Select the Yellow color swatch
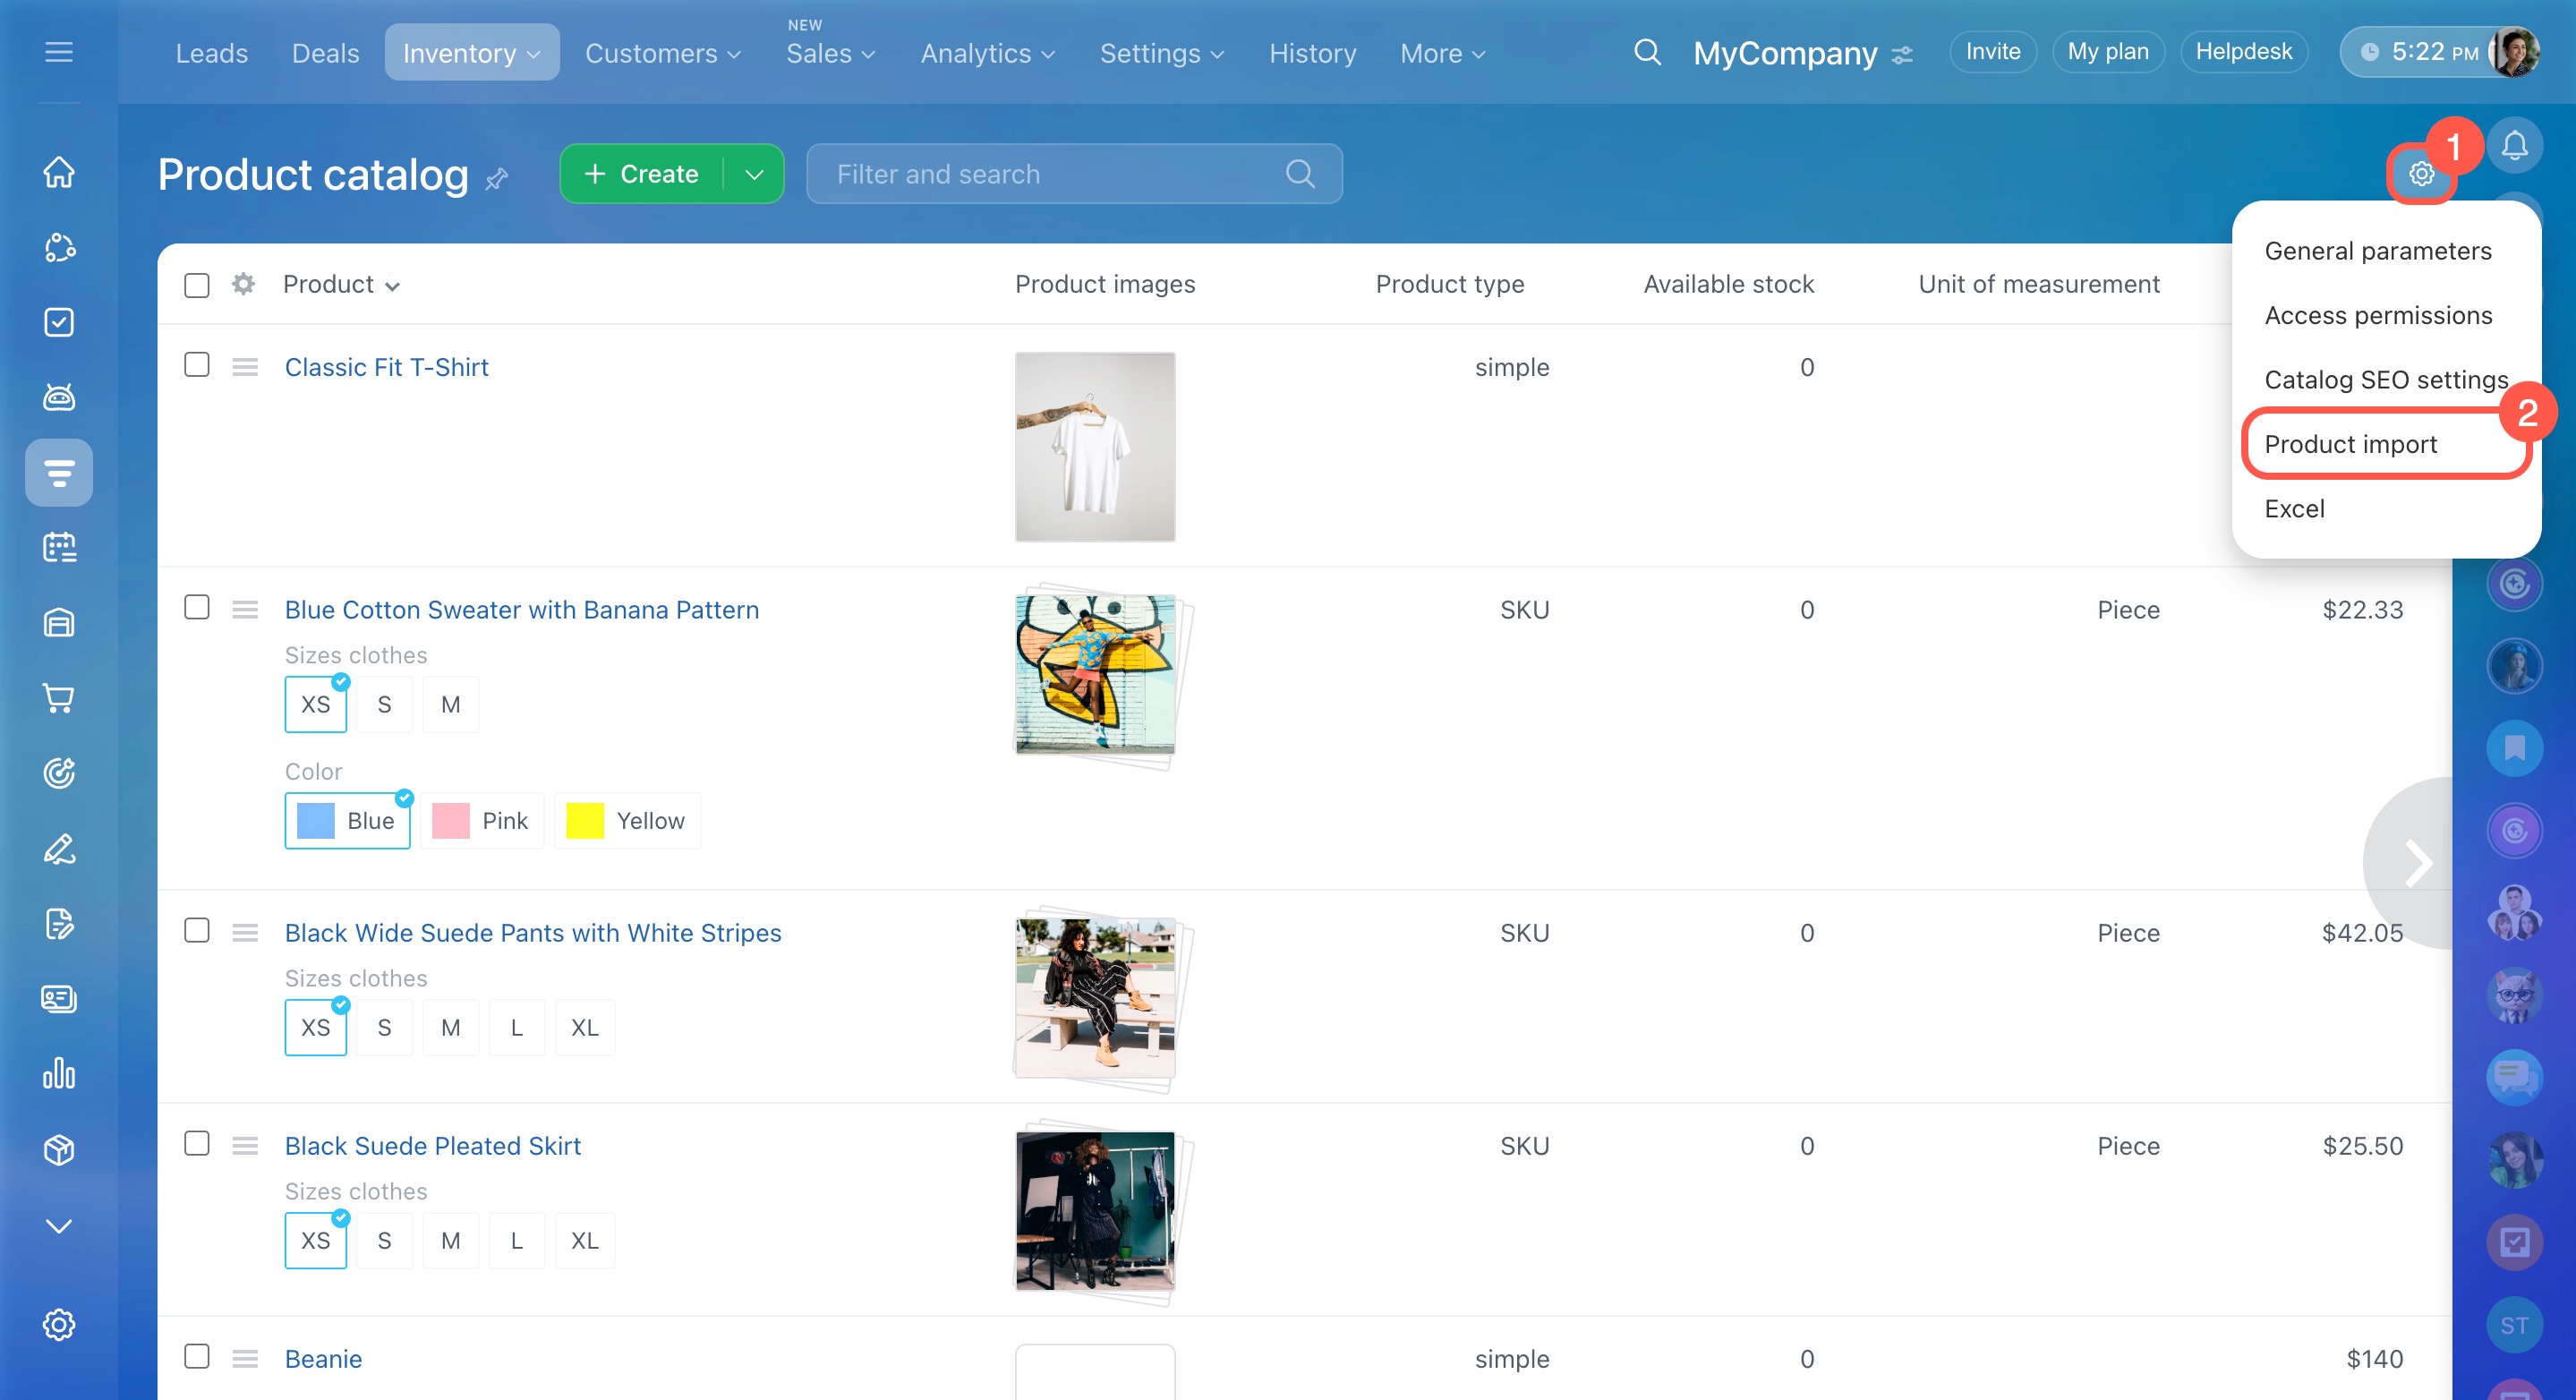Image resolution: width=2576 pixels, height=1400 pixels. (x=627, y=821)
